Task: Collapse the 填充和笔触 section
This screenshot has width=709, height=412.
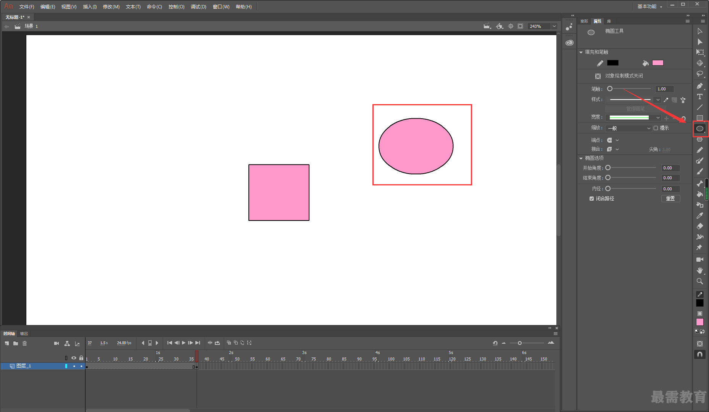Action: pyautogui.click(x=581, y=52)
